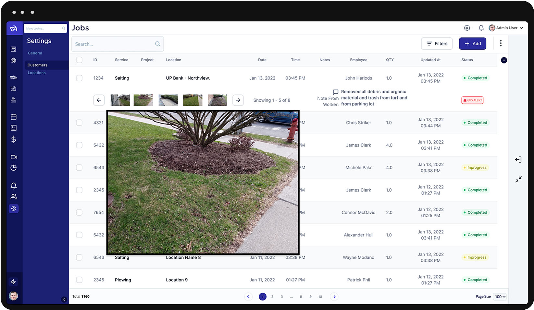Open the map pin location icon in sidebar
Image resolution: width=534 pixels, height=310 pixels.
(x=13, y=89)
